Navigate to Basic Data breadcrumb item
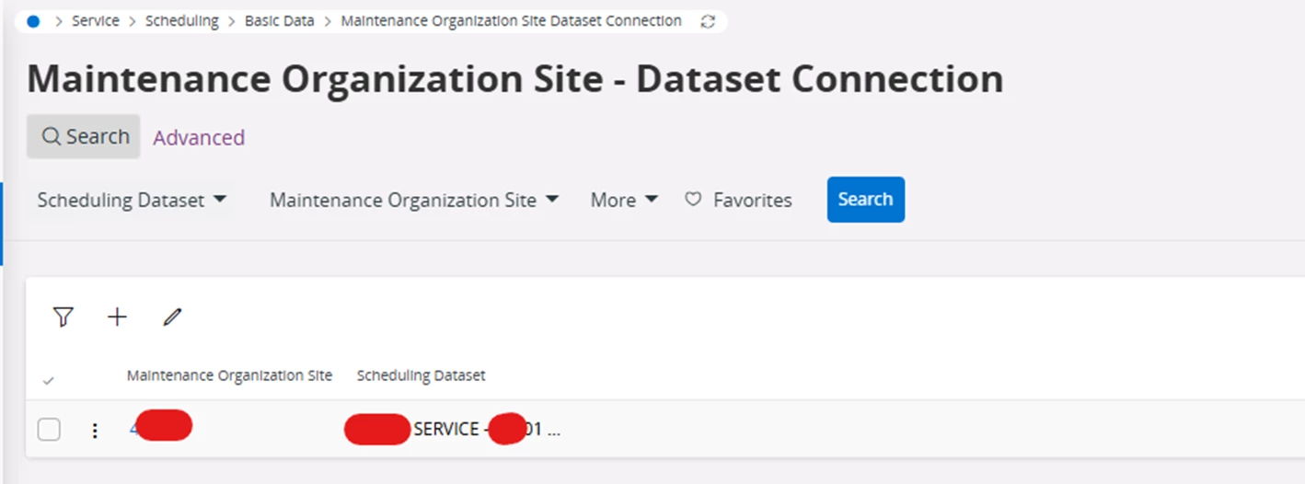The height and width of the screenshot is (484, 1305). 279,21
